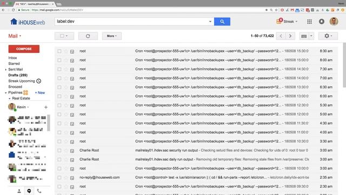Collapse the Real Estate pipeline
Viewport: 346px width, 195px height.
click(x=10, y=99)
